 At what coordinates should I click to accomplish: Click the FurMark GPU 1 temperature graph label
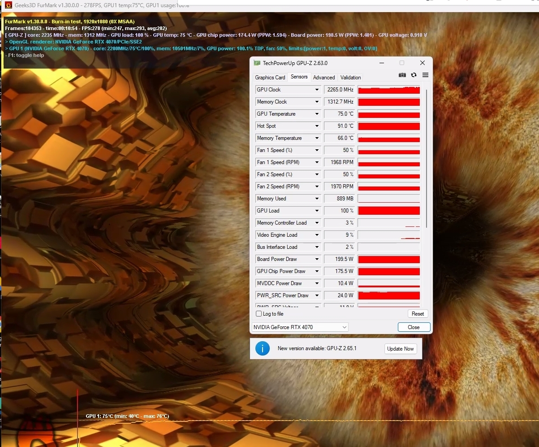click(127, 416)
